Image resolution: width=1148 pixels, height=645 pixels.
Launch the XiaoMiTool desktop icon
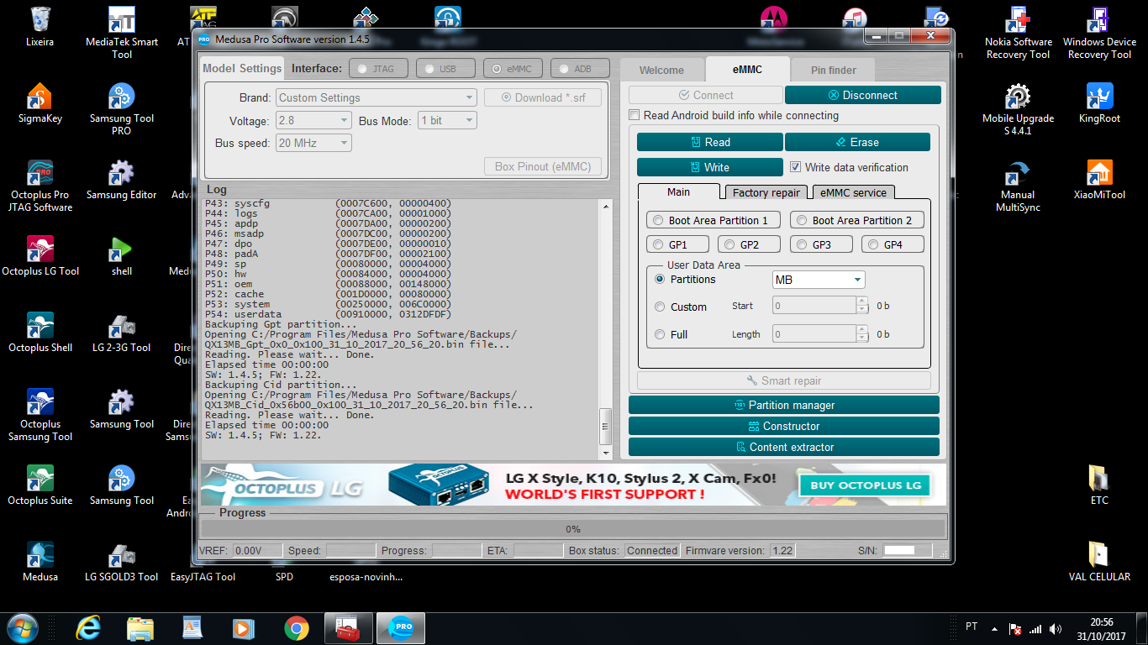(1099, 179)
